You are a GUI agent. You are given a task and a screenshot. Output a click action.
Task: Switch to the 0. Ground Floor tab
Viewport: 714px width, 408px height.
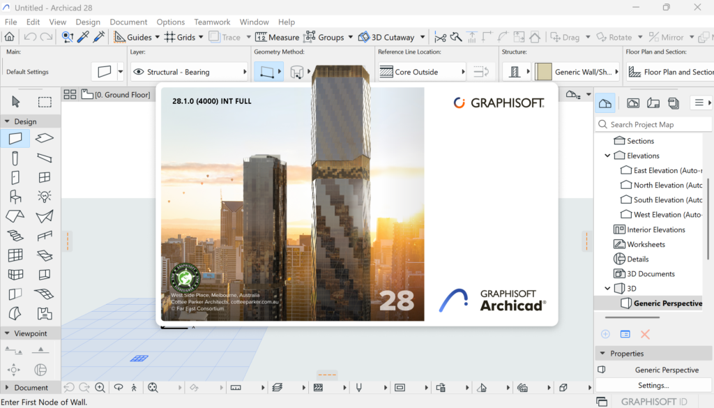point(116,95)
